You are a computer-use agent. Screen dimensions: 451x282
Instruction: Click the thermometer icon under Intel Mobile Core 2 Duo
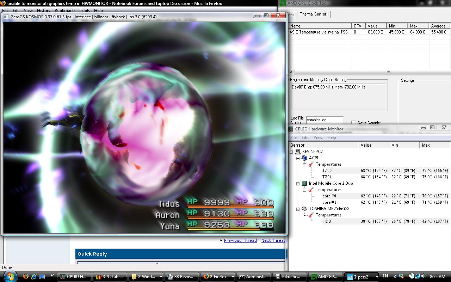[311, 190]
